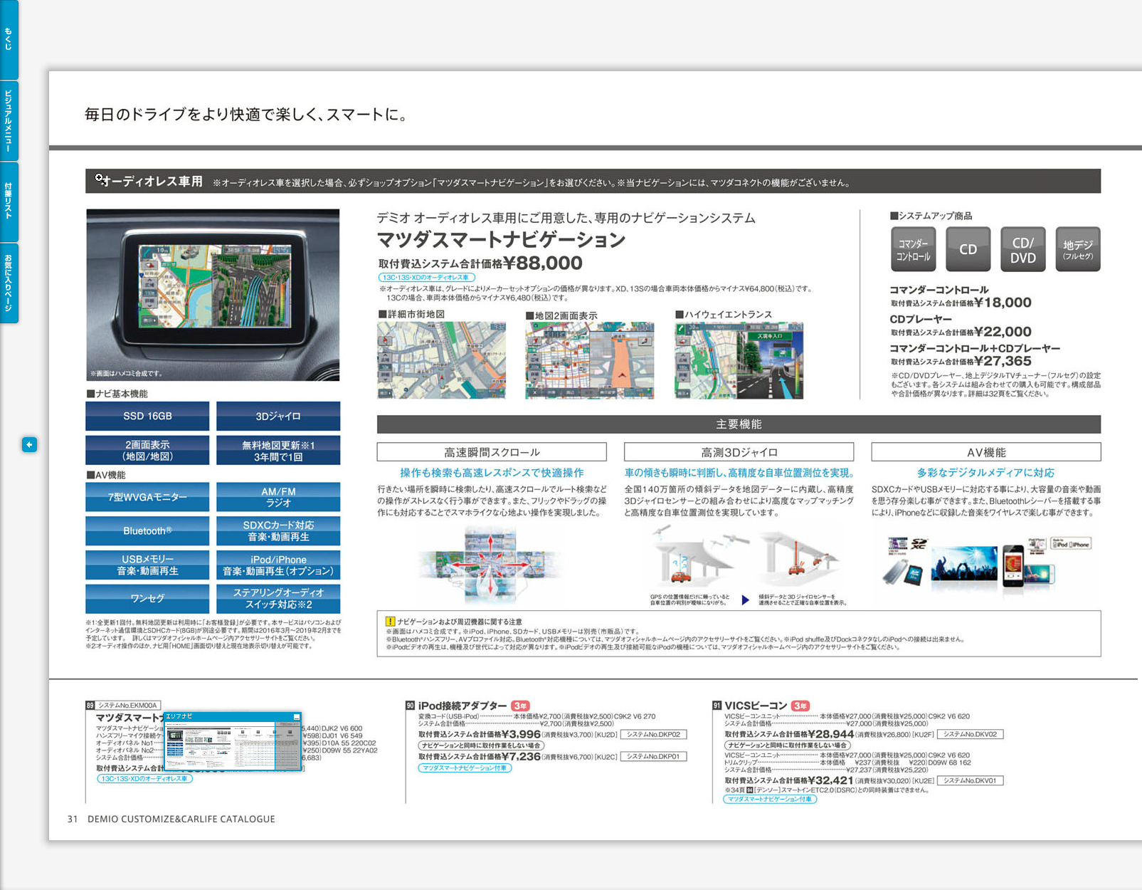Click the コマンダーコントロール system-up badge
This screenshot has width=1142, height=890.
[914, 249]
